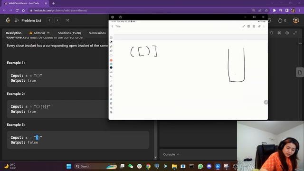This screenshot has width=304, height=171.
Task: Open File Explorer from the taskbar
Action: pyautogui.click(x=174, y=166)
